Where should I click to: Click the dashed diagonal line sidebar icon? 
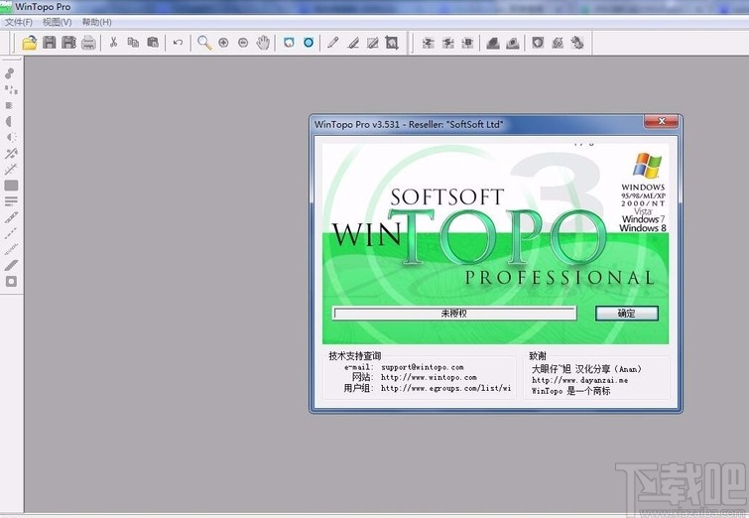click(x=11, y=233)
